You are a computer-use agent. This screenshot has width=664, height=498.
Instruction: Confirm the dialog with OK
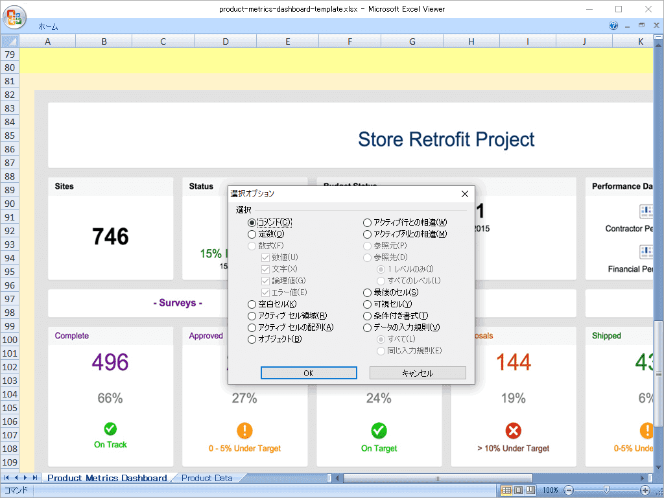tap(309, 373)
